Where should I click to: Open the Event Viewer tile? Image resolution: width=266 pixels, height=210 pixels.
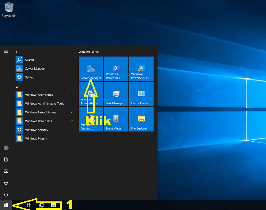(116, 119)
